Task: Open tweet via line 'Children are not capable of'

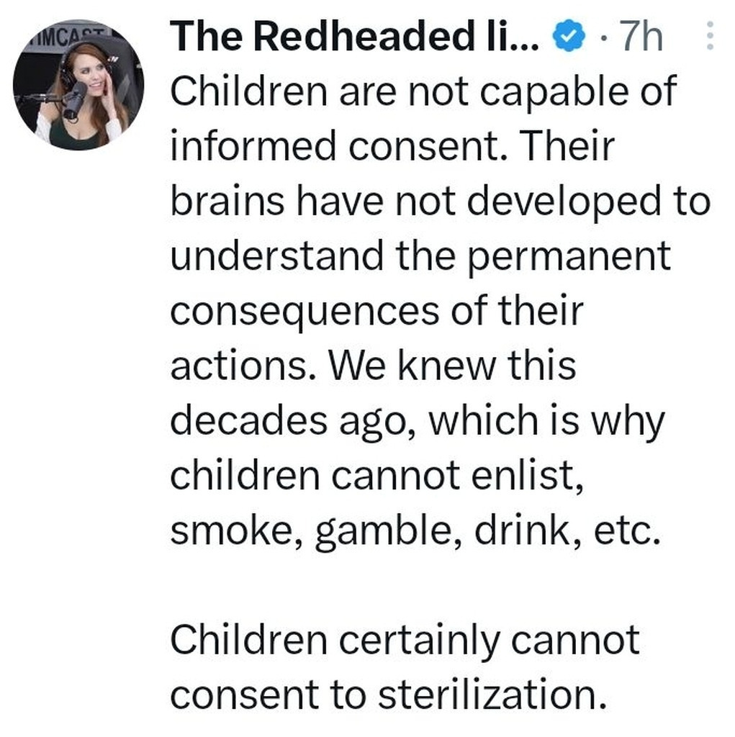Action: (x=423, y=91)
